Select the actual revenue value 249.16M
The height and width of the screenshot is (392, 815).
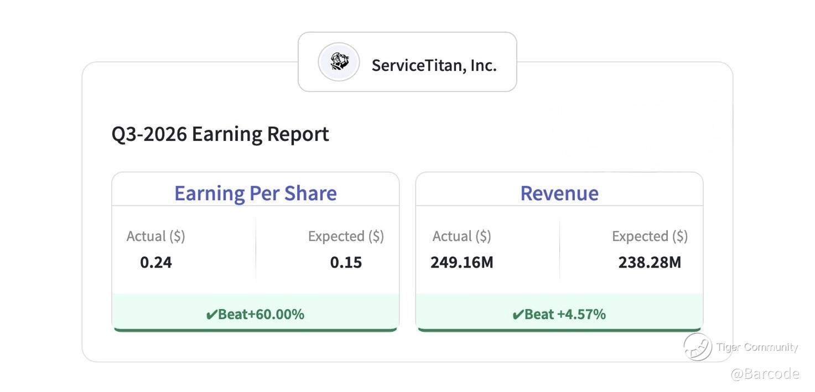461,262
